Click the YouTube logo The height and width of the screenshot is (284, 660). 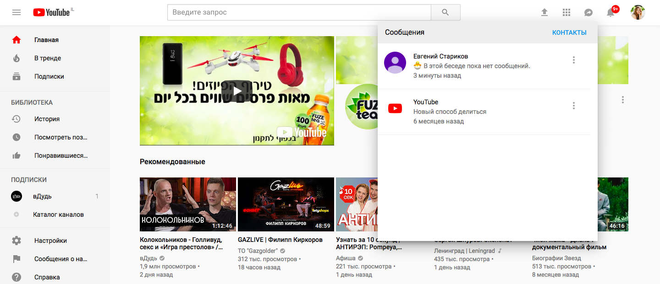pos(51,12)
